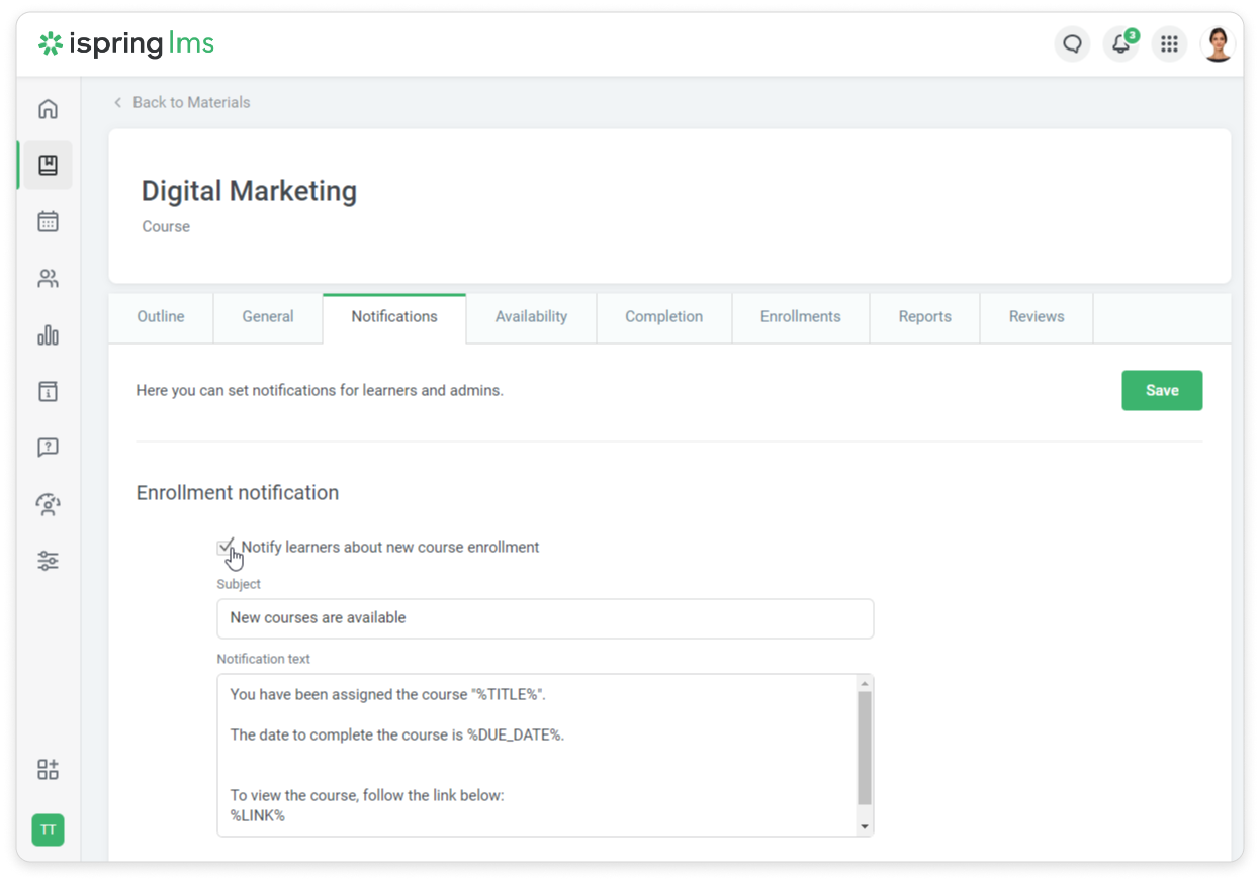Open the bar chart Reports sidebar icon

pos(48,335)
